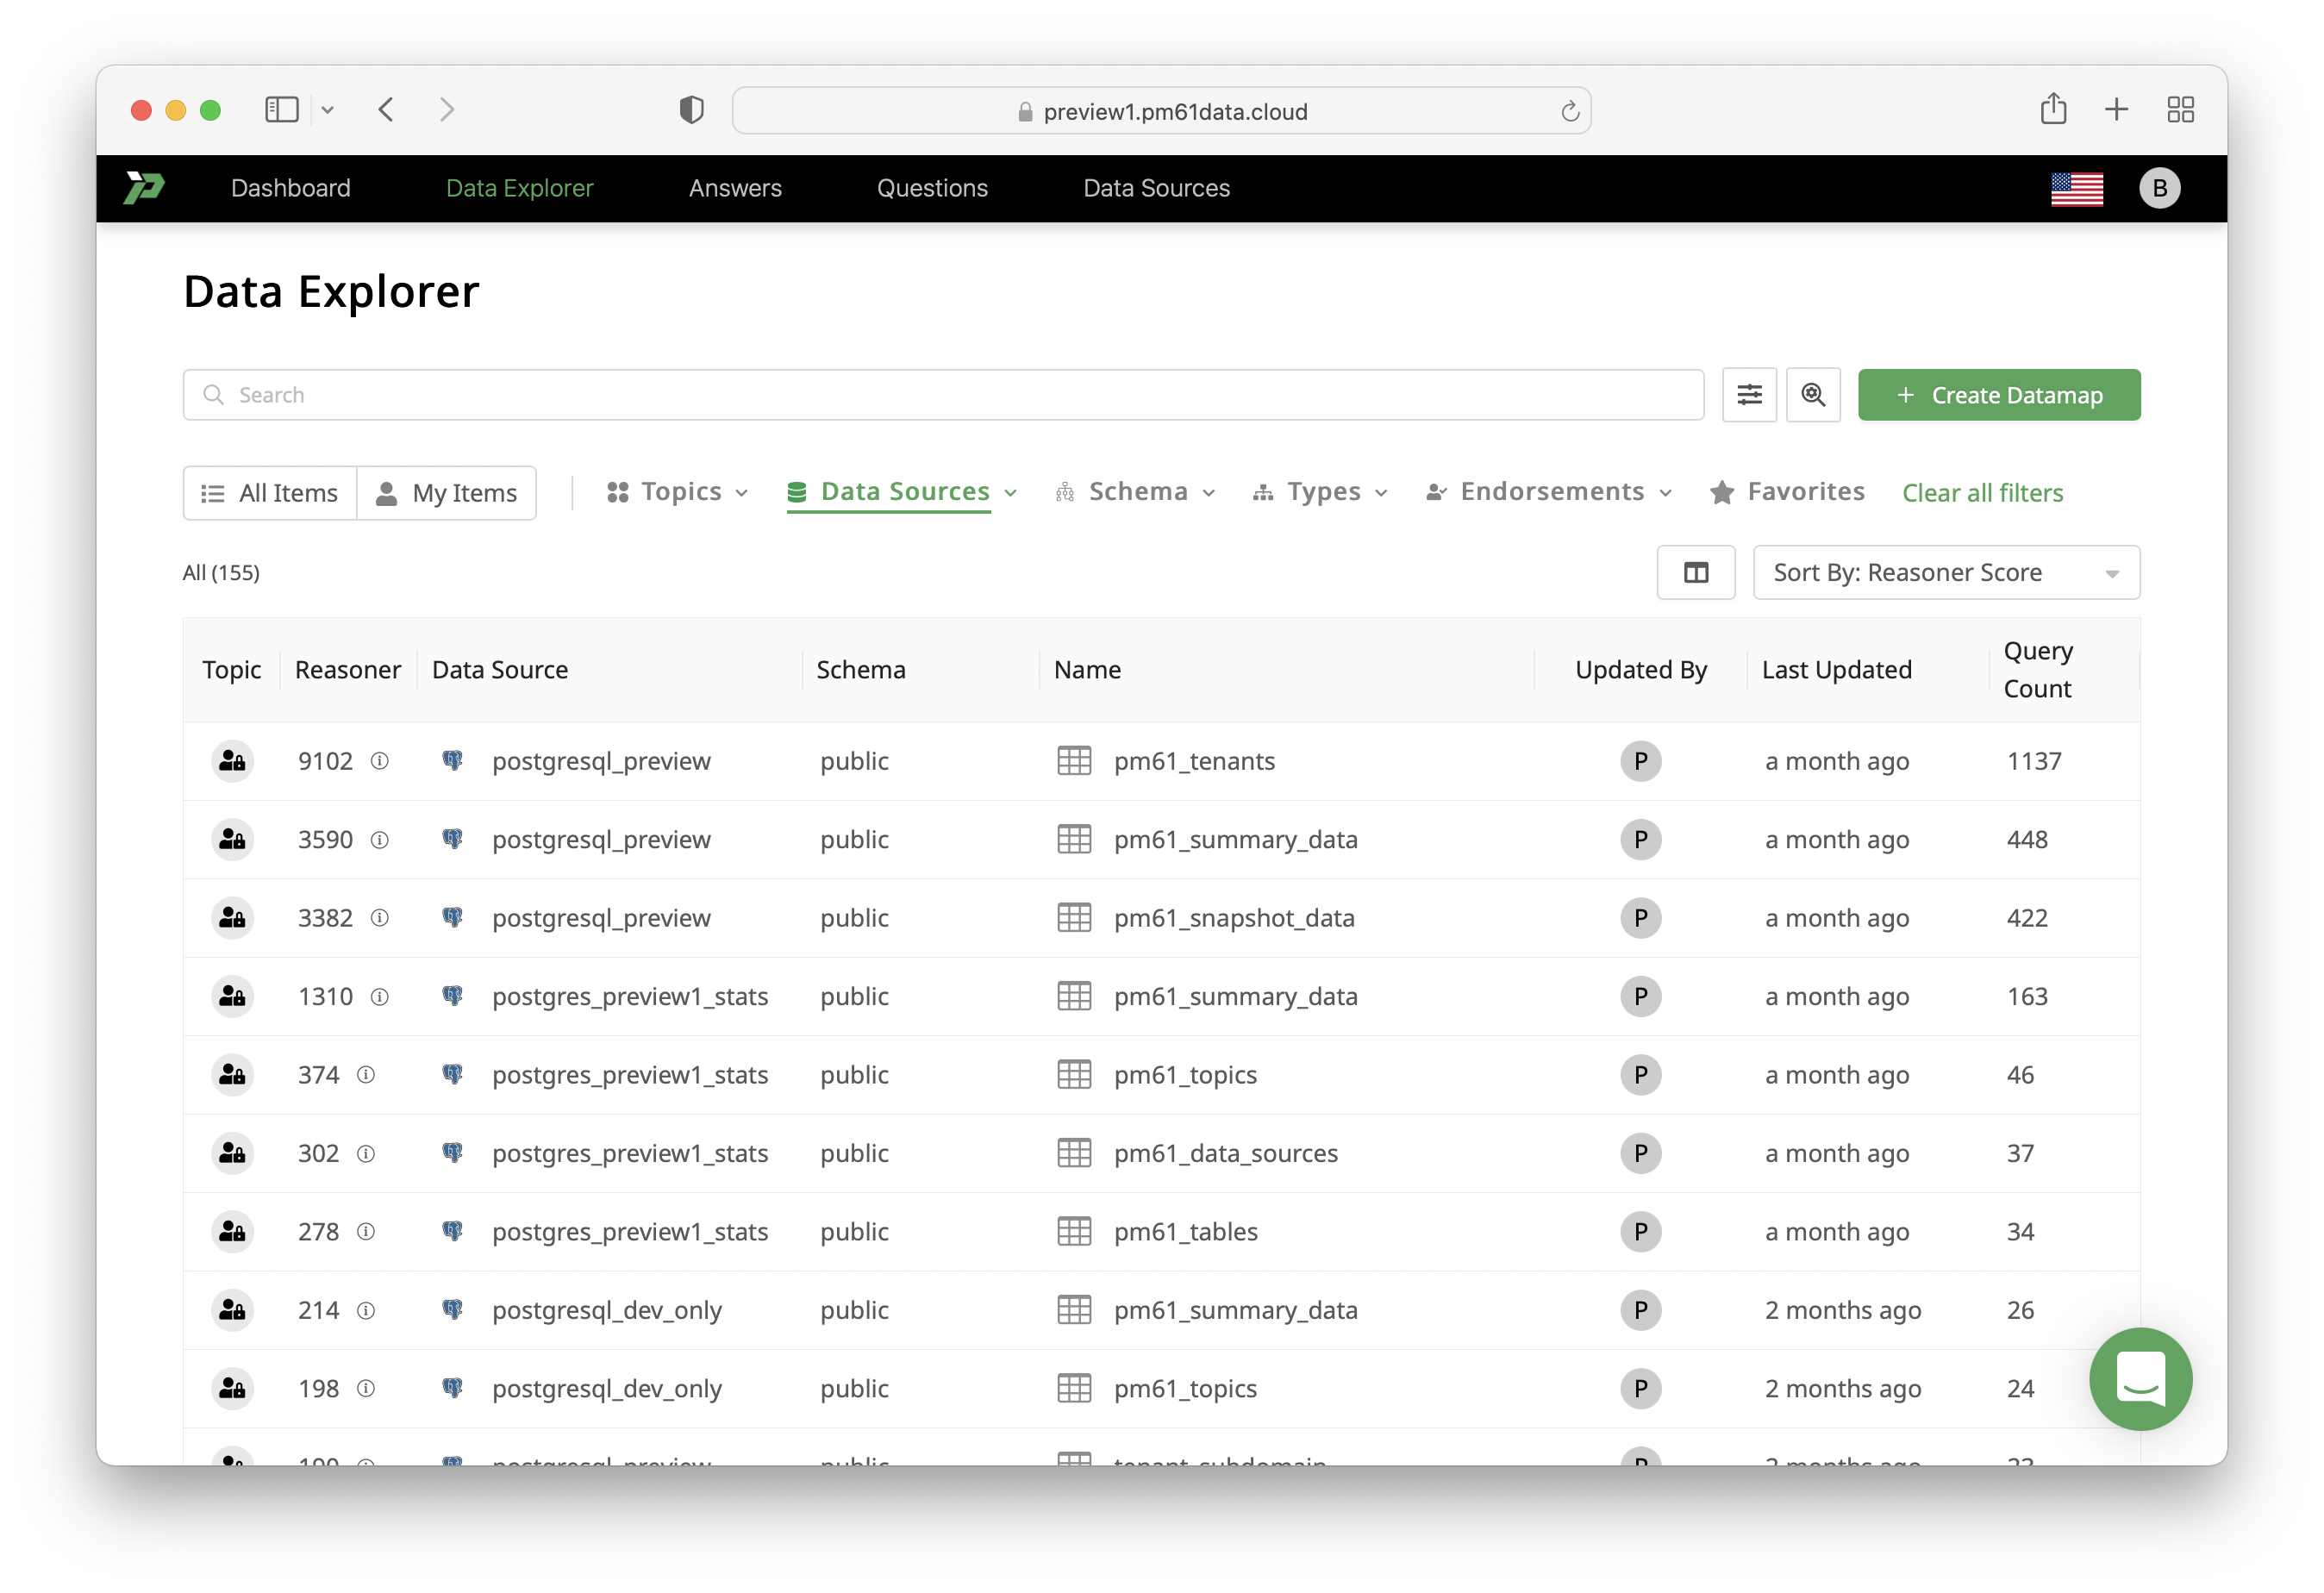Viewport: 2324px width, 1593px height.
Task: Open the B user avatar menu
Action: 2159,188
